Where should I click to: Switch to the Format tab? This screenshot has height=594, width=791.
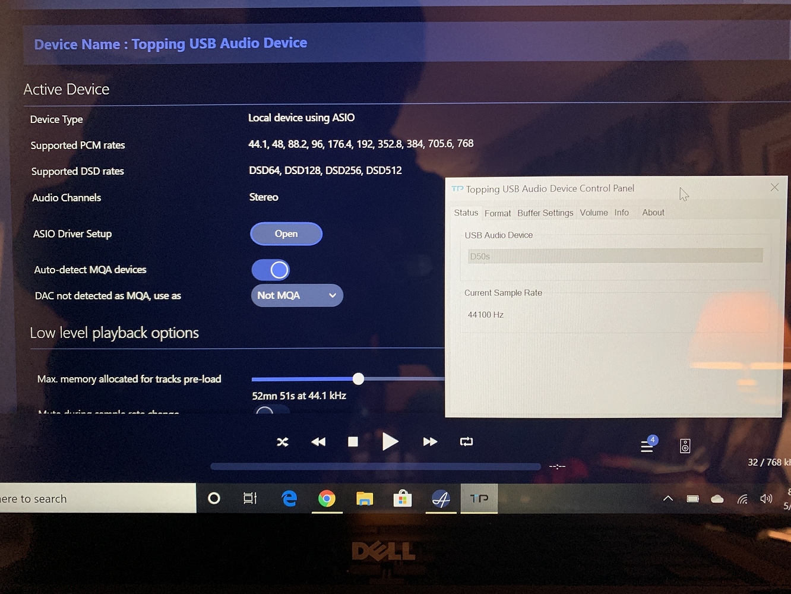point(498,213)
